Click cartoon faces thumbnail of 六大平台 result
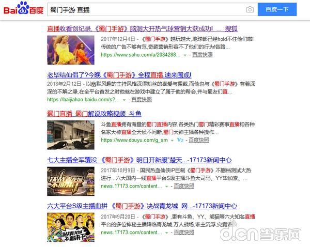The width and height of the screenshot is (310, 247). coord(71,227)
